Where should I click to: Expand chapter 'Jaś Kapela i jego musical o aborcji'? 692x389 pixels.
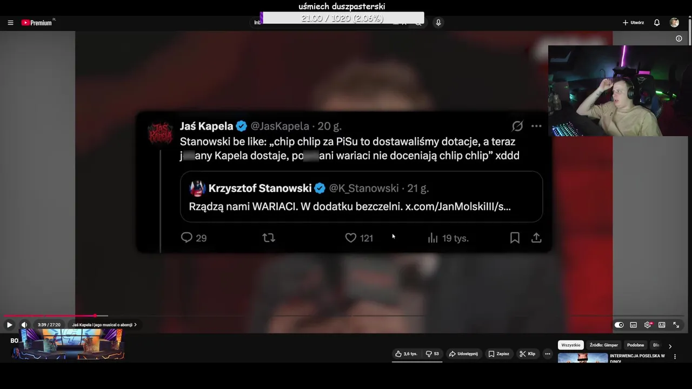pyautogui.click(x=104, y=325)
